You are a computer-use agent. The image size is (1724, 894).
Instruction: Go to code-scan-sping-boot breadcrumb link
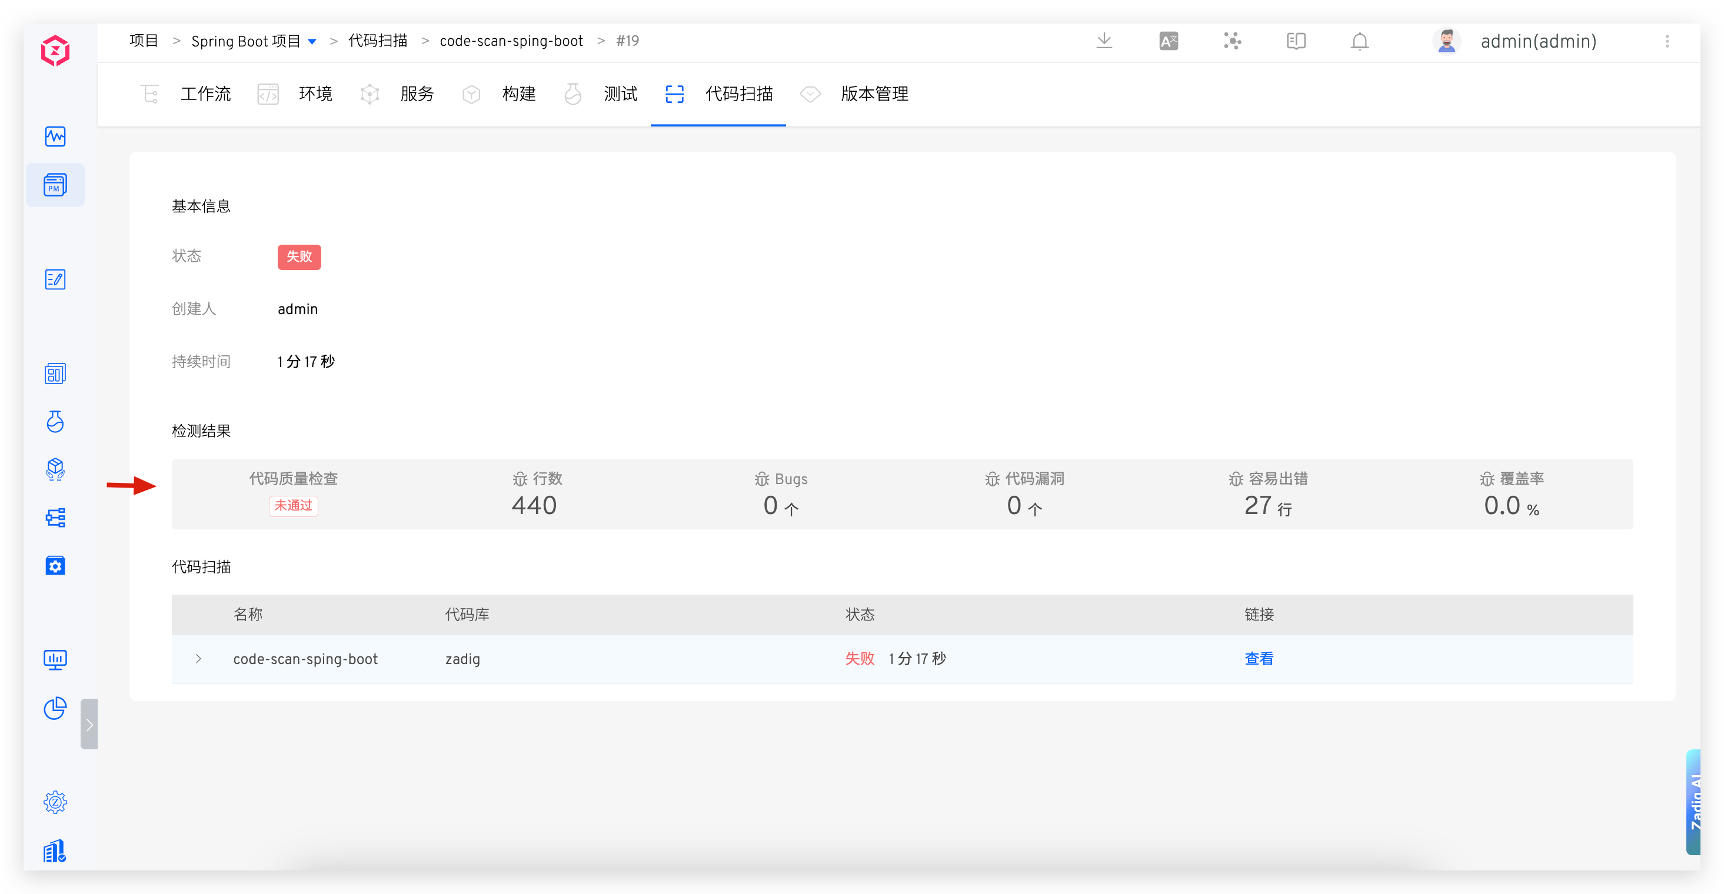[x=511, y=41]
